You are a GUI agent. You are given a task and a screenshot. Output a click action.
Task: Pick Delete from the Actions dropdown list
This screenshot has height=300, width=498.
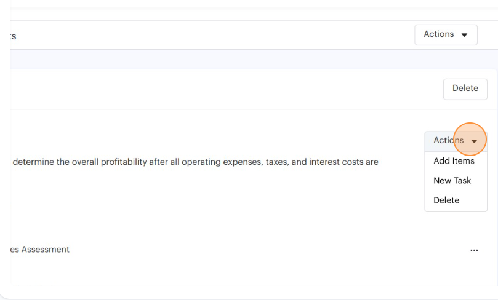pos(446,200)
